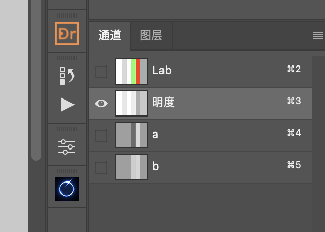The width and height of the screenshot is (325, 232).
Task: Select the Lab channel row
Action: (x=200, y=71)
